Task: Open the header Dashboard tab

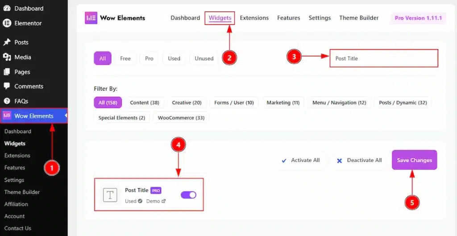Action: click(x=185, y=18)
